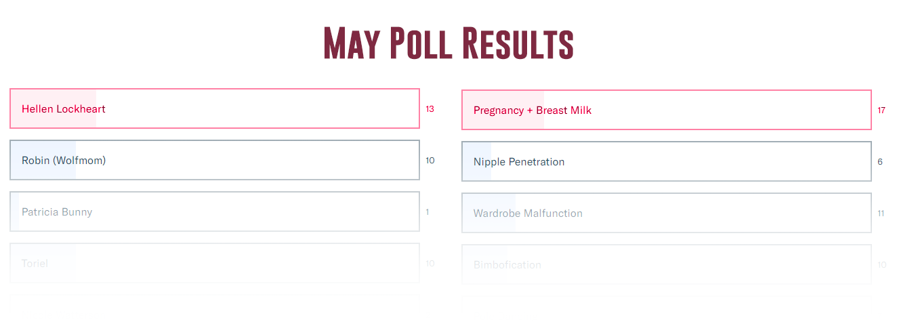Click the blue fill in Robin (Wolfmom) bar
Image resolution: width=897 pixels, height=322 pixels.
click(43, 172)
